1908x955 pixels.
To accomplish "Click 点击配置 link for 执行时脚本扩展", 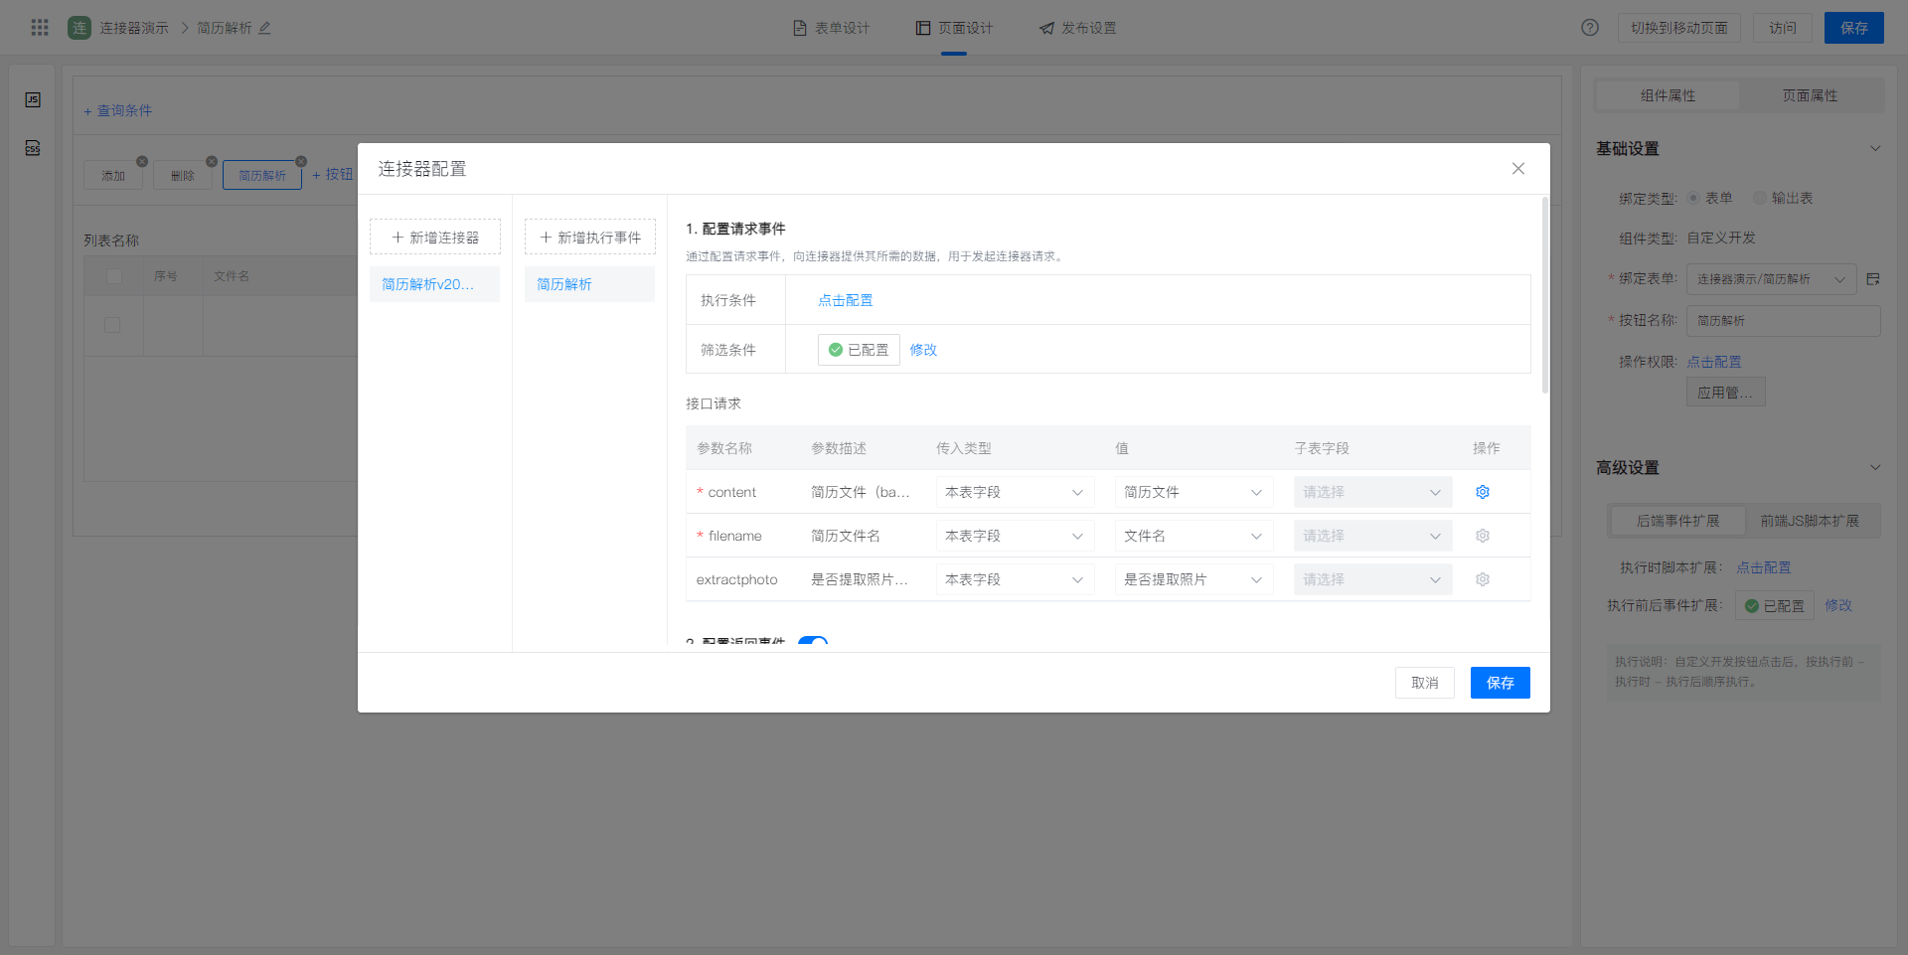I will [x=1764, y=567].
